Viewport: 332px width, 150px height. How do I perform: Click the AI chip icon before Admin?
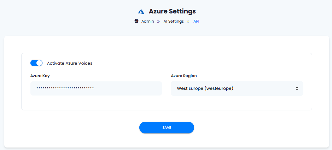136,21
